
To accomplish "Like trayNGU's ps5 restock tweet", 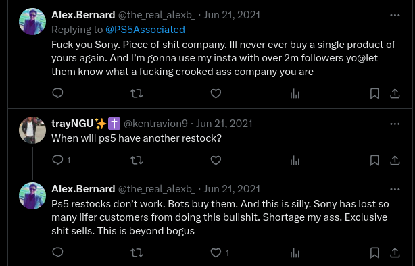I will (216, 160).
